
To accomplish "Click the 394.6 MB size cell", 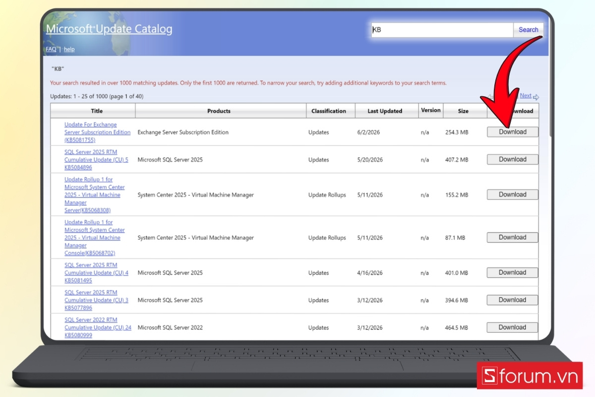I will (457, 300).
